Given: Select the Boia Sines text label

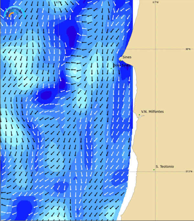Looking at the screenshot, I should pyautogui.click(x=122, y=65).
